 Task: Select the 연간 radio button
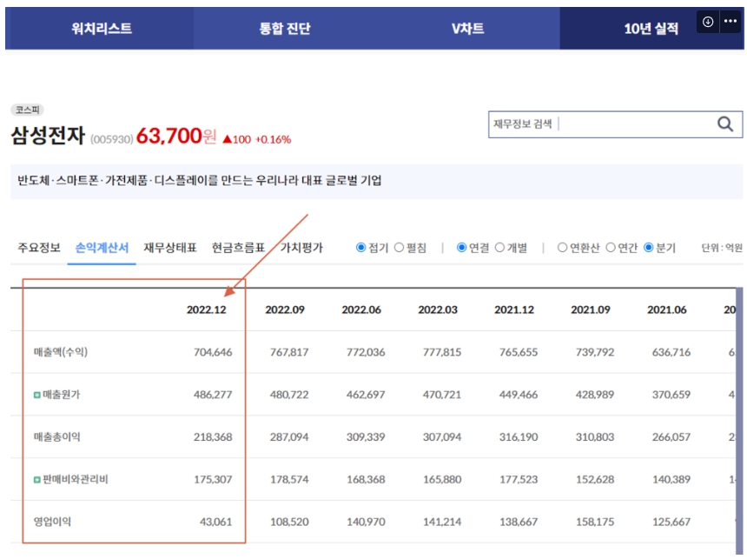(x=611, y=248)
